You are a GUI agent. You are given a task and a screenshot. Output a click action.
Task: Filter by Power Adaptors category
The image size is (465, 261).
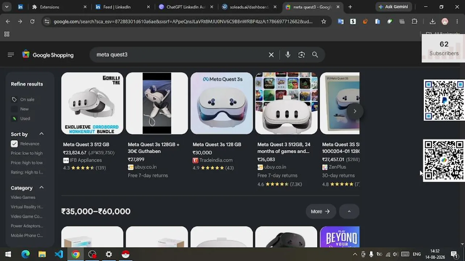point(27,226)
